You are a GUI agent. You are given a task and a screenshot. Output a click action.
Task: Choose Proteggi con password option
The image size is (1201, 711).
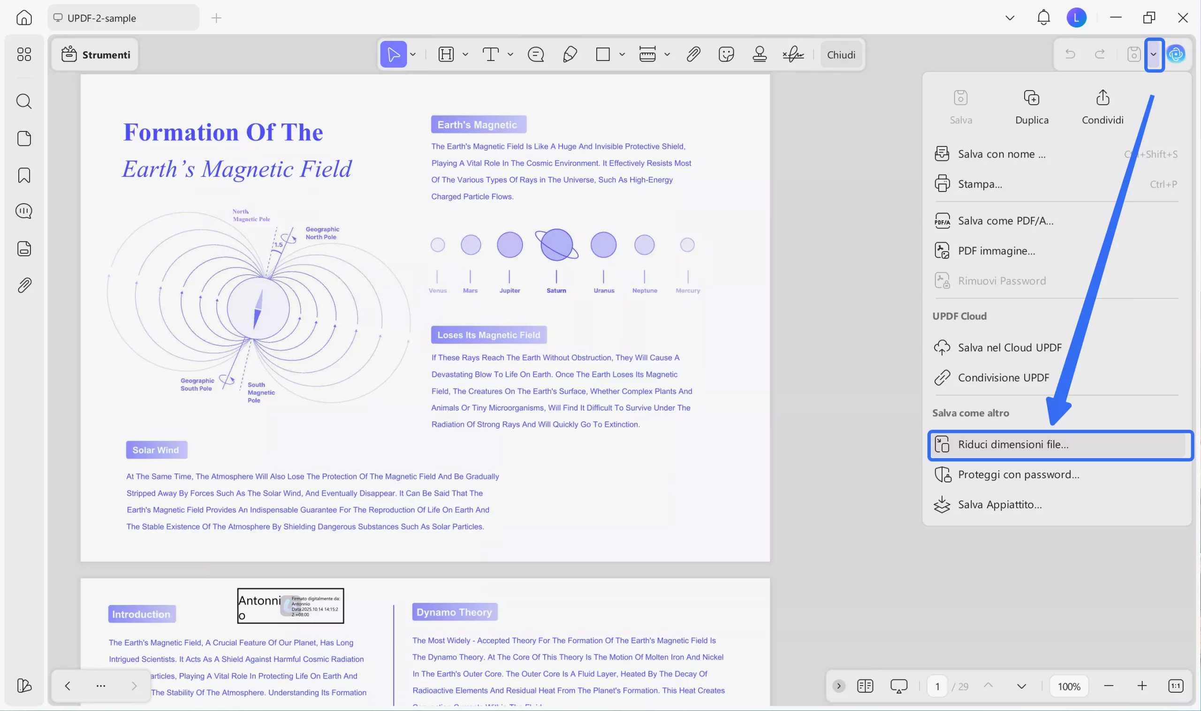click(x=1018, y=475)
